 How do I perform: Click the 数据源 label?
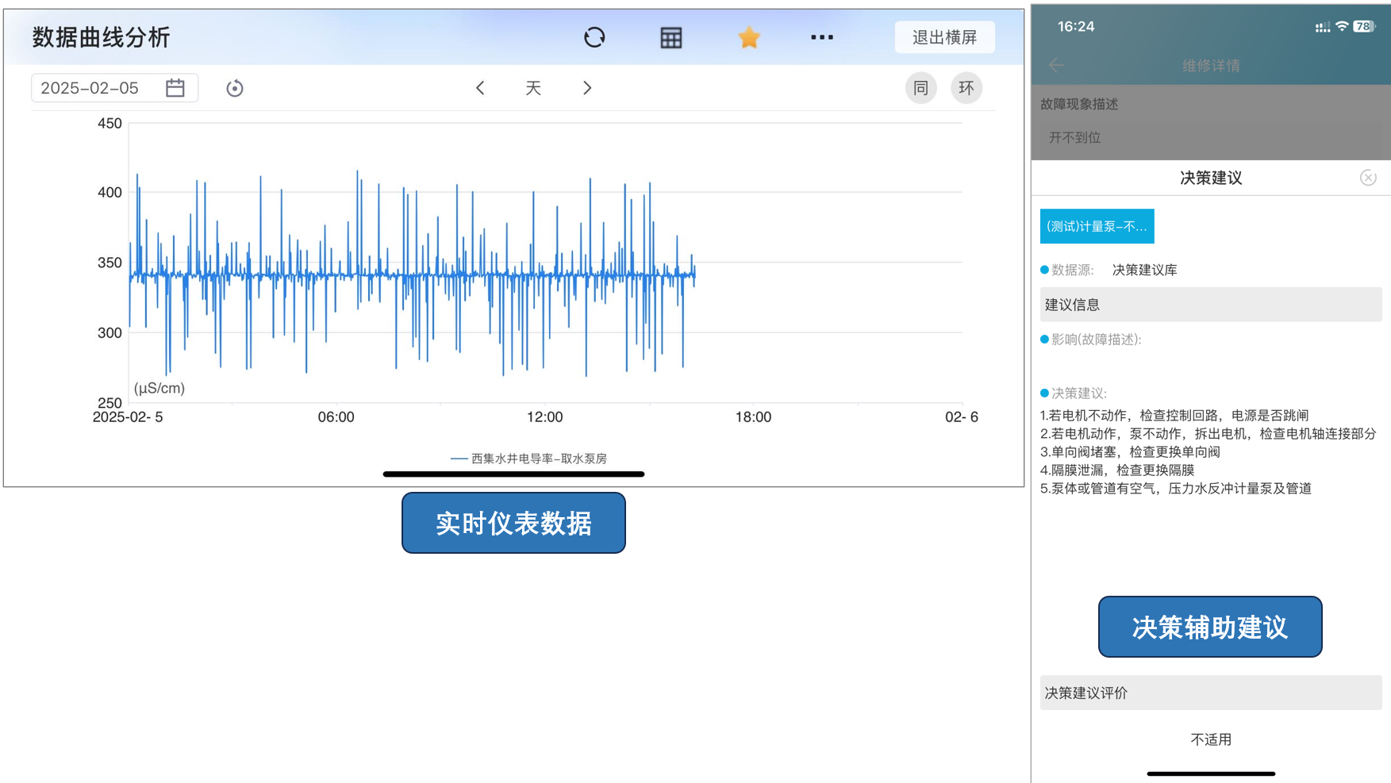pyautogui.click(x=1073, y=270)
